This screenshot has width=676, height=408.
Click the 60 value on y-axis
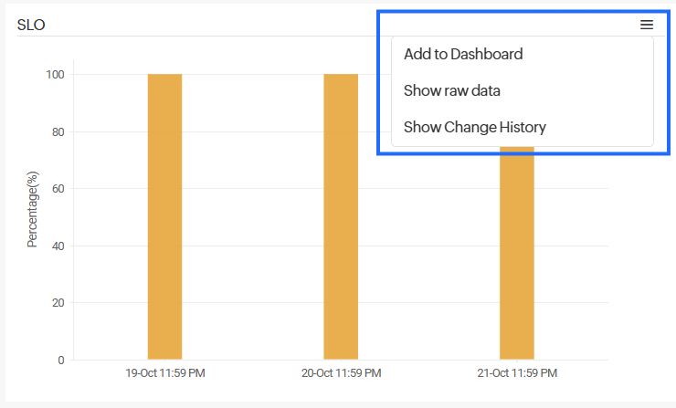[x=58, y=189]
